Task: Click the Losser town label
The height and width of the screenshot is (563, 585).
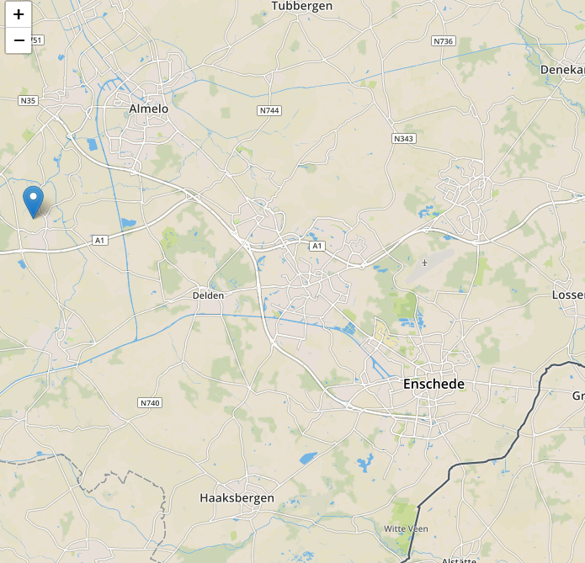Action: click(568, 295)
